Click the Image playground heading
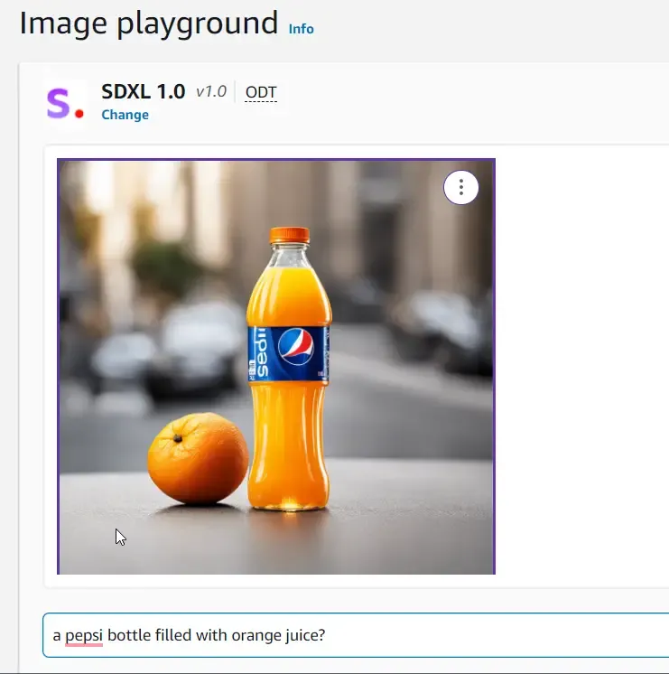 [x=148, y=23]
